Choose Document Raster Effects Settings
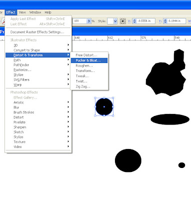This screenshot has height=200, width=191. [37, 32]
